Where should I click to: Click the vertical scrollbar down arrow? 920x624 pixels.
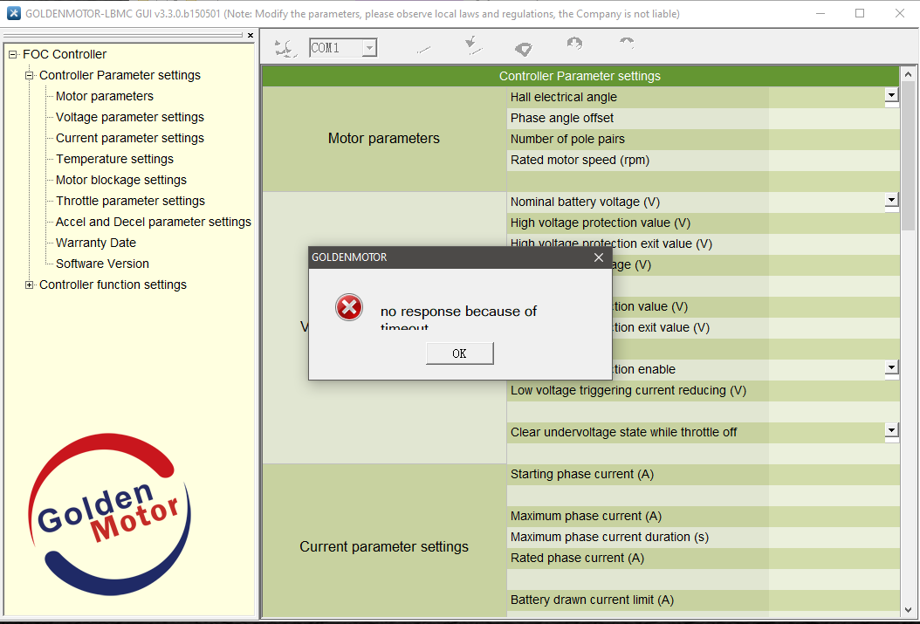point(909,609)
